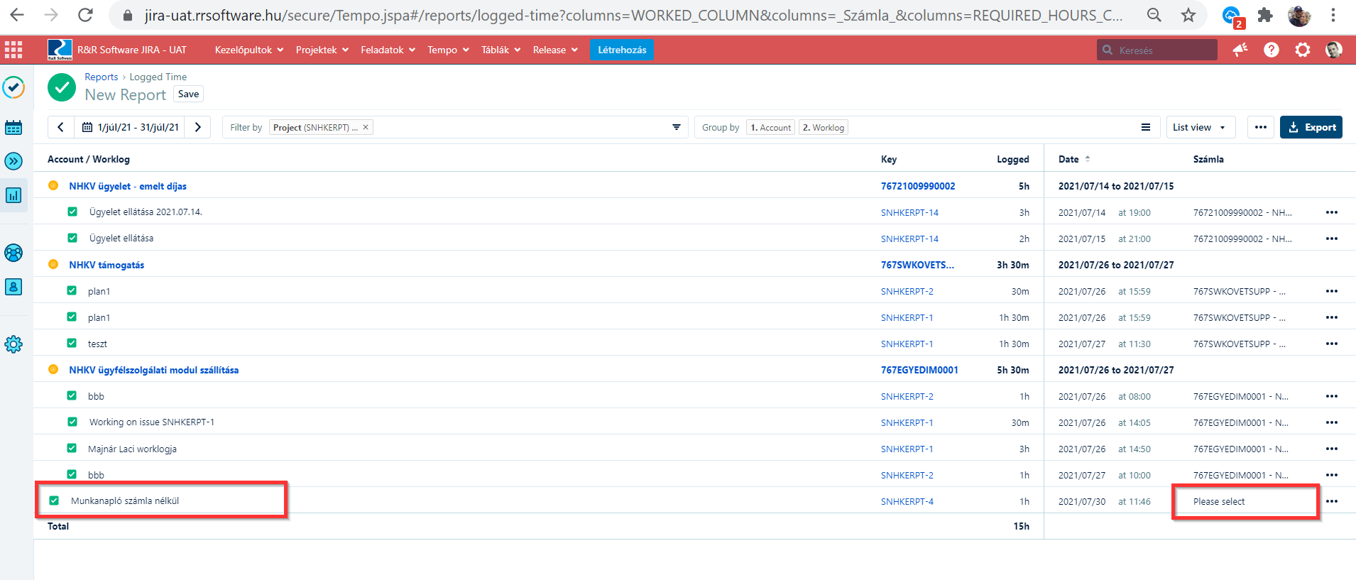Open the Tempo menu in navigation bar
1356x580 pixels.
[x=448, y=50]
